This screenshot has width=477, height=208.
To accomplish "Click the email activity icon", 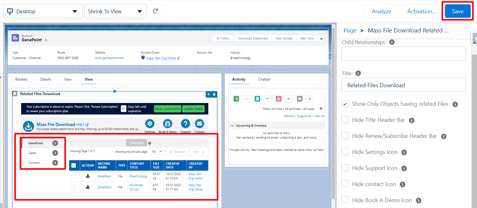I will point(300,99).
